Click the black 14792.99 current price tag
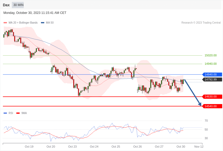 point(212,79)
